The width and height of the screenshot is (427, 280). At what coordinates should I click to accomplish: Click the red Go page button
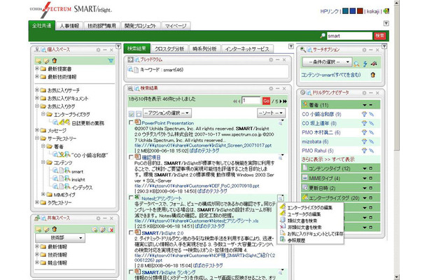tap(266, 101)
